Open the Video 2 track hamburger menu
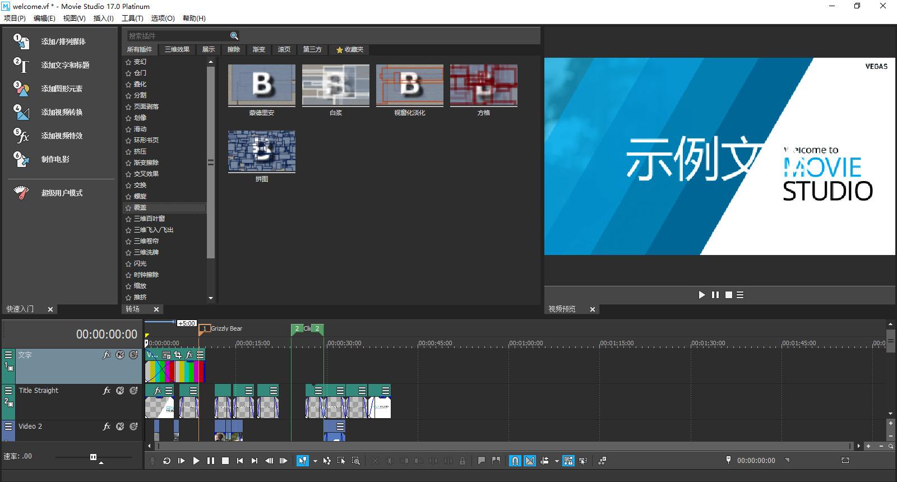Screen dimensions: 897x482 [8, 427]
